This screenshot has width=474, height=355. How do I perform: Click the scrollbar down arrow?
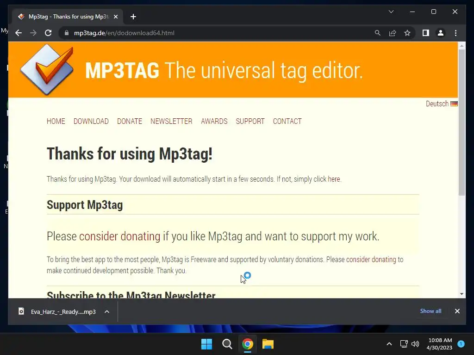(x=462, y=294)
